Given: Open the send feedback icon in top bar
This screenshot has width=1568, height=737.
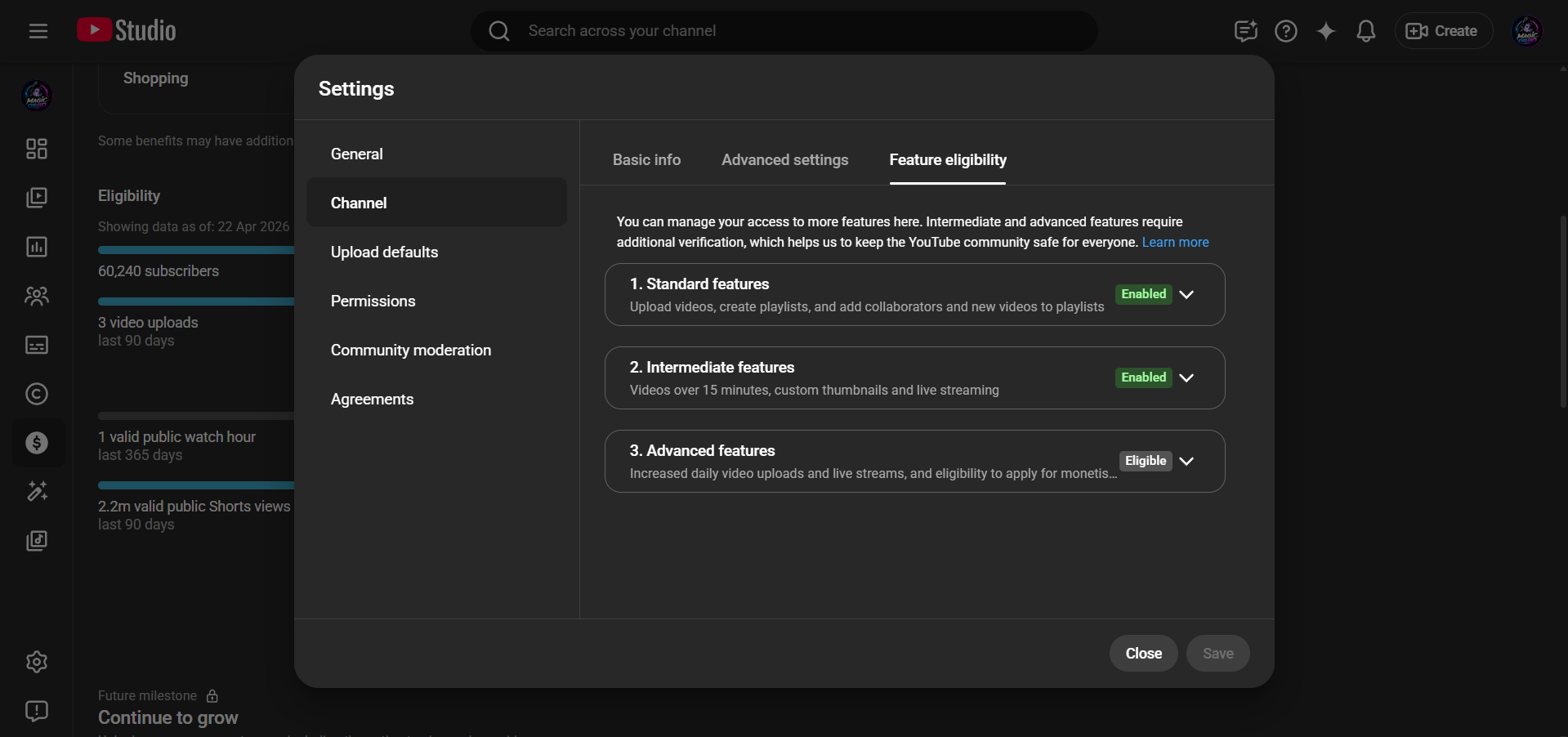Looking at the screenshot, I should coord(1245,31).
